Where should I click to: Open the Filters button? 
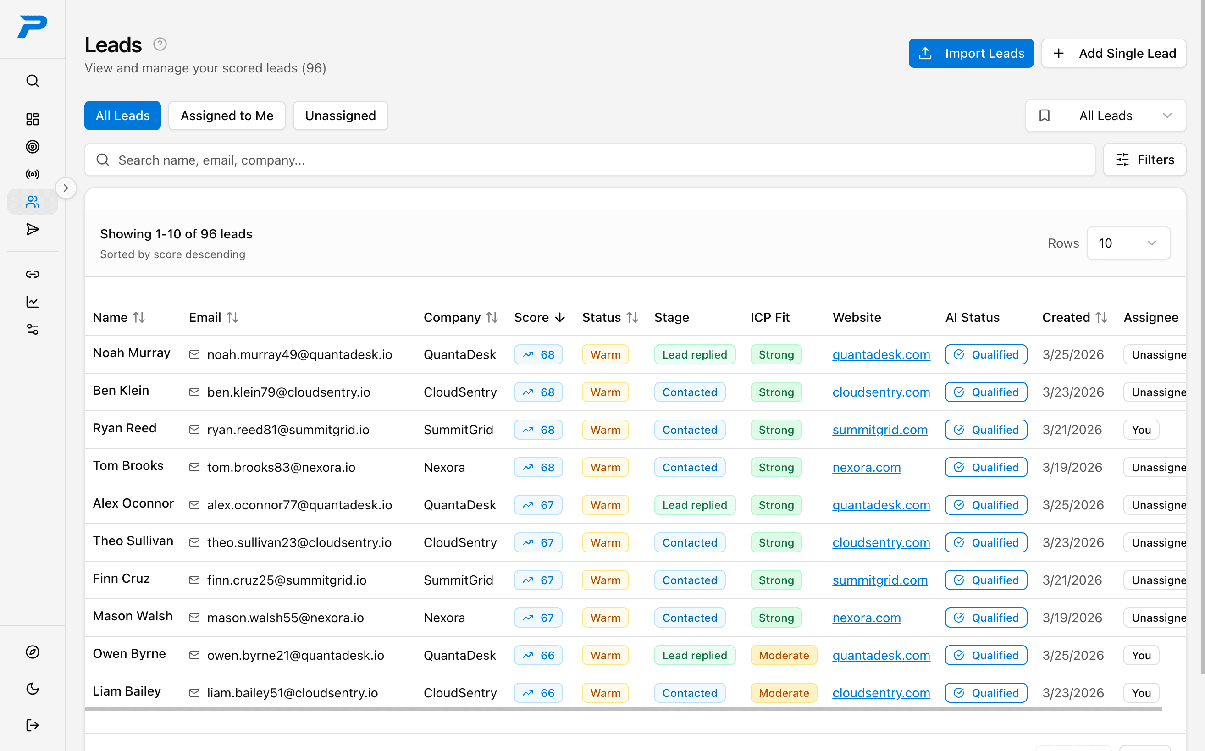click(1145, 160)
